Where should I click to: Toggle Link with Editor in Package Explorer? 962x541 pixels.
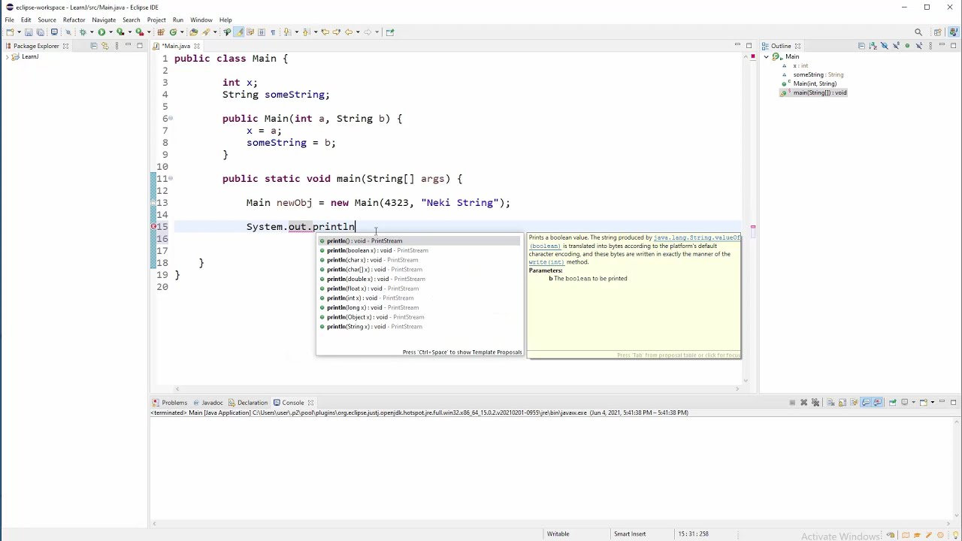(104, 46)
